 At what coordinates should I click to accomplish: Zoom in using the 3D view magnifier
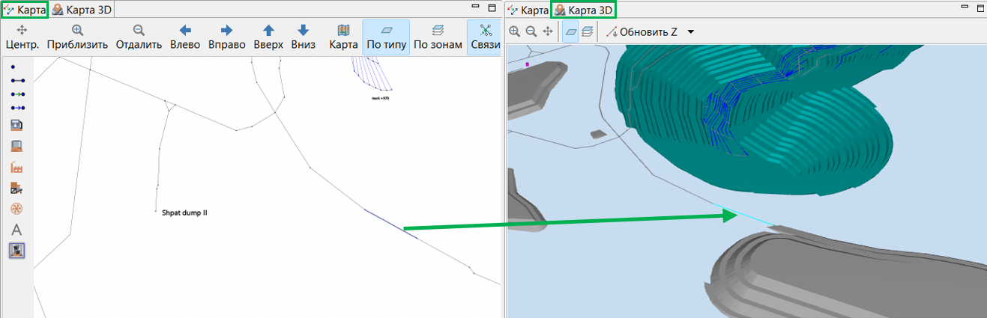coord(515,31)
